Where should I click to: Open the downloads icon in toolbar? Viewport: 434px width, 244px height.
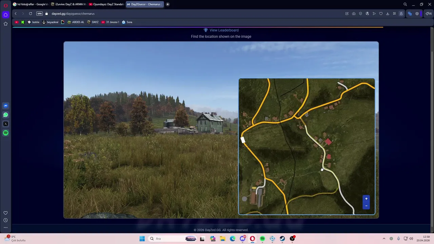point(388,14)
